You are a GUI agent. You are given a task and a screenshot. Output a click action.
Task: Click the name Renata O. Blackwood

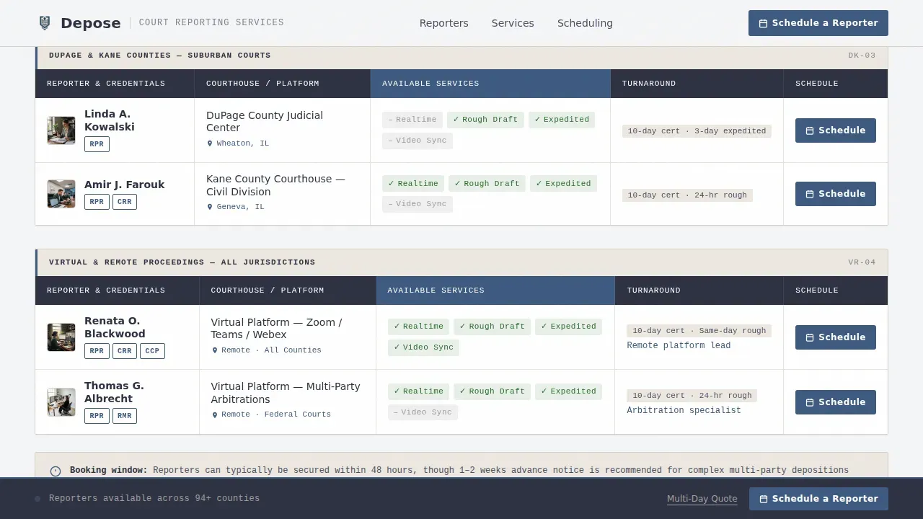click(x=115, y=327)
